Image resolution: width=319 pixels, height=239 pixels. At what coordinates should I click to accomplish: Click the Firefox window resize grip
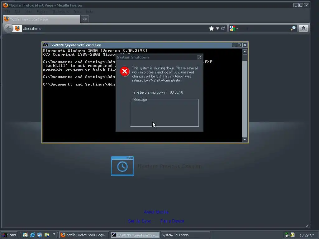[x=308, y=225]
